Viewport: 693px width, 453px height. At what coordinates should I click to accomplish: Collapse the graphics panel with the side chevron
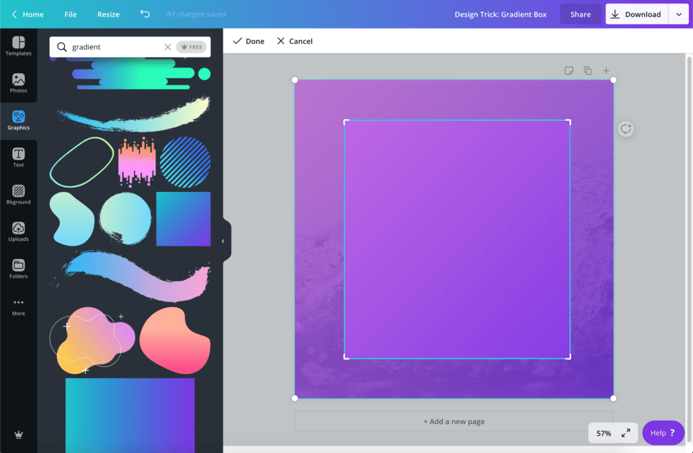coord(223,240)
